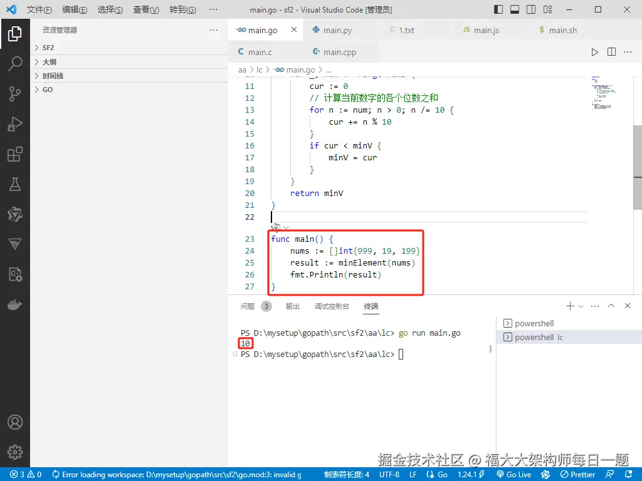The image size is (642, 481).
Task: Select the 终端 terminal panel tab
Action: pos(371,306)
